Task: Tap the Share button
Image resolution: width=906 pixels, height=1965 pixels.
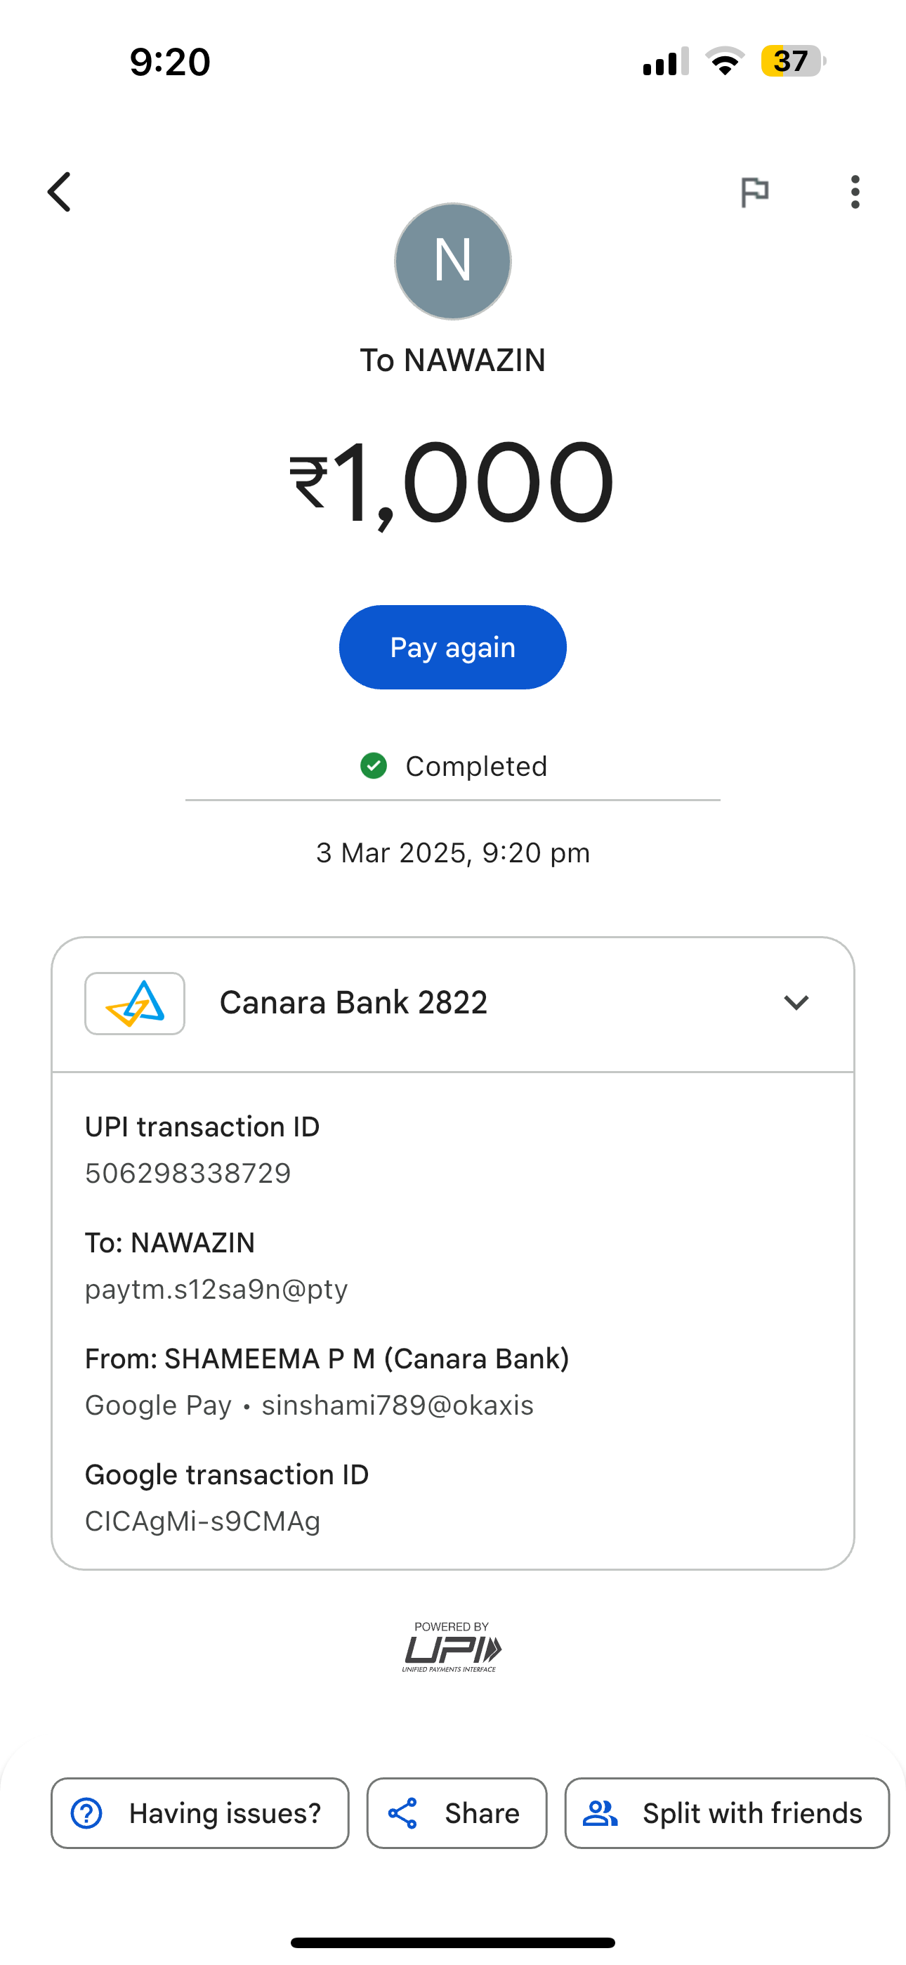Action: [x=457, y=1813]
